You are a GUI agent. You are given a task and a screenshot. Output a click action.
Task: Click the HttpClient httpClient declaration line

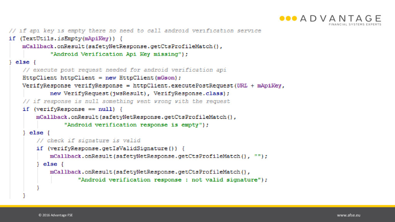[102, 78]
